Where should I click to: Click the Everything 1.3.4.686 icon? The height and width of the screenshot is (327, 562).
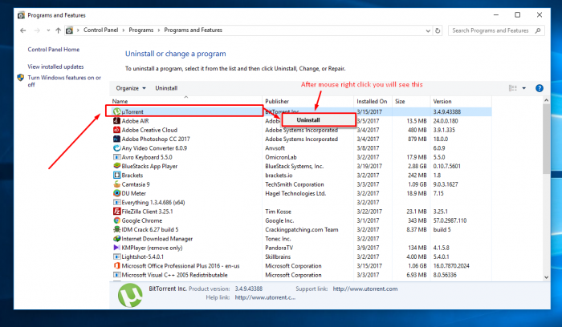coord(117,203)
